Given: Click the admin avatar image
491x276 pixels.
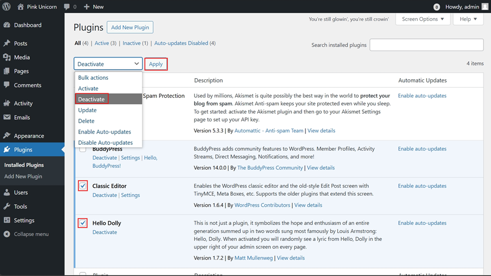Looking at the screenshot, I should pos(485,6).
